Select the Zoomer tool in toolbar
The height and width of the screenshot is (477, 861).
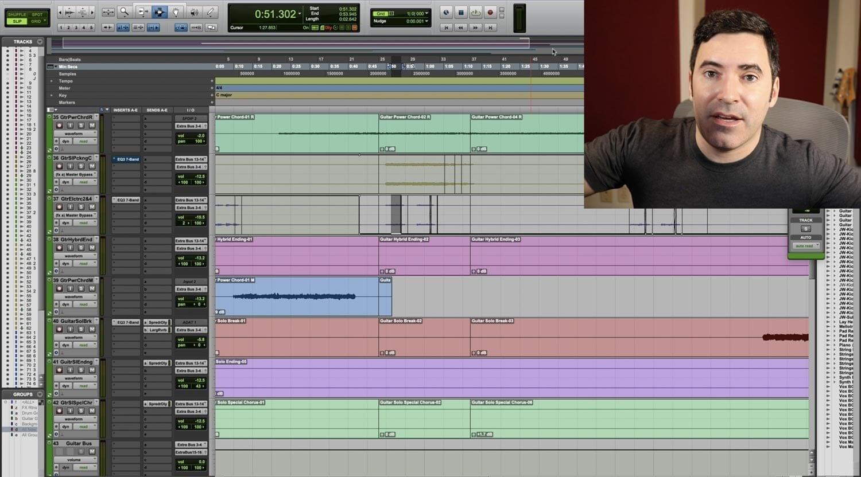pos(124,12)
